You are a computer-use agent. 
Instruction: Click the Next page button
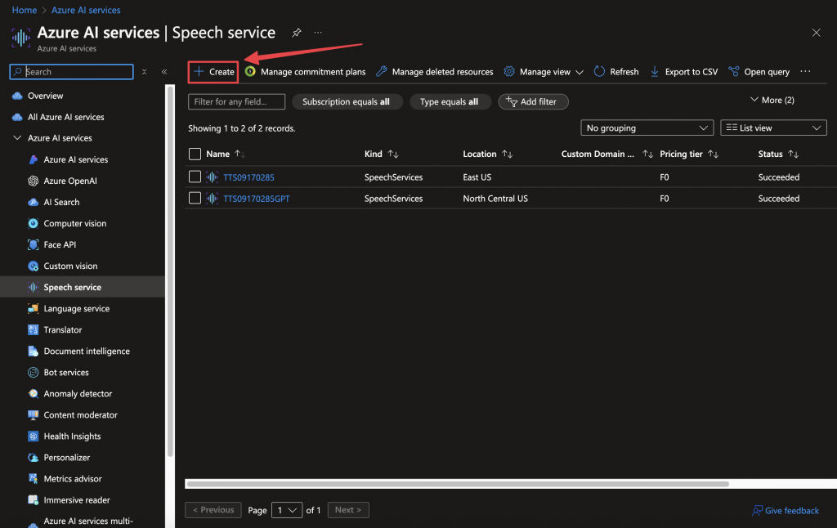348,510
